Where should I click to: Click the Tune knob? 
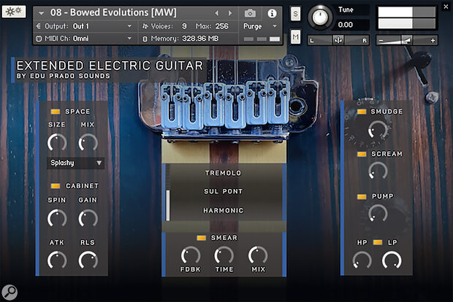(x=320, y=18)
